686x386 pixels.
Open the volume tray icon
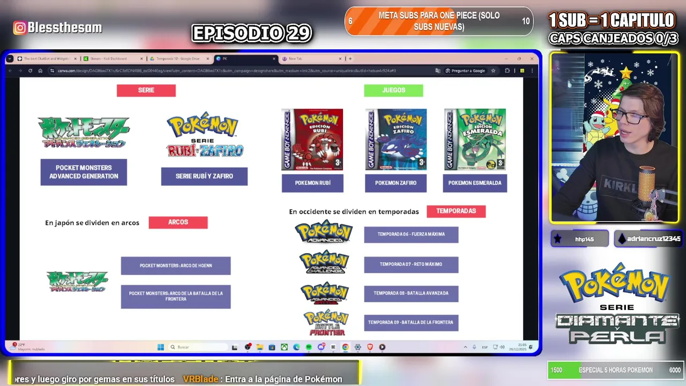502,347
